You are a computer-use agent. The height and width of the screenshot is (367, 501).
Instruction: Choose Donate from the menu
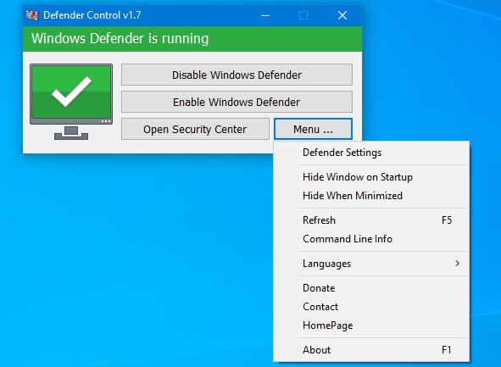click(x=371, y=288)
